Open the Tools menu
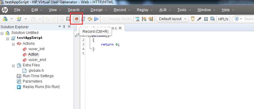The image size is (254, 109). pyautogui.click(x=182, y=10)
